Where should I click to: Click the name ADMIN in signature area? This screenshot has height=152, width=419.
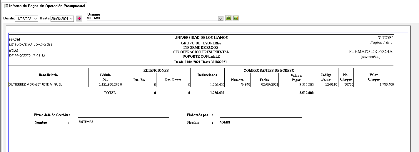tap(225, 122)
